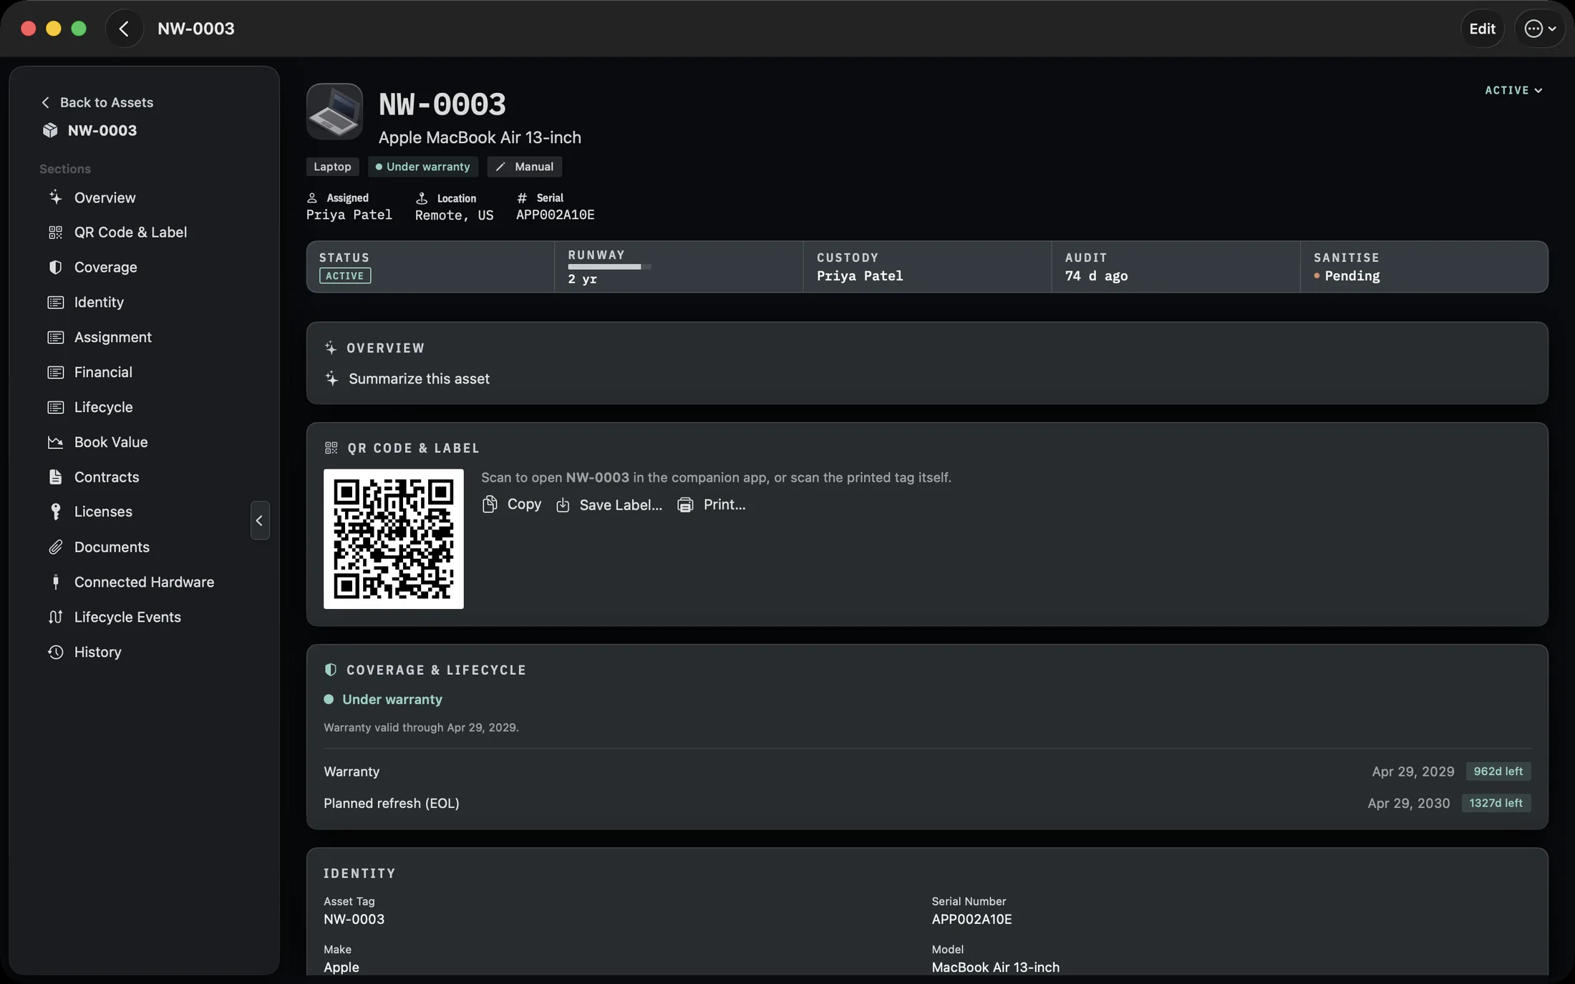
Task: Open Financial section from sidebar
Action: (x=103, y=372)
